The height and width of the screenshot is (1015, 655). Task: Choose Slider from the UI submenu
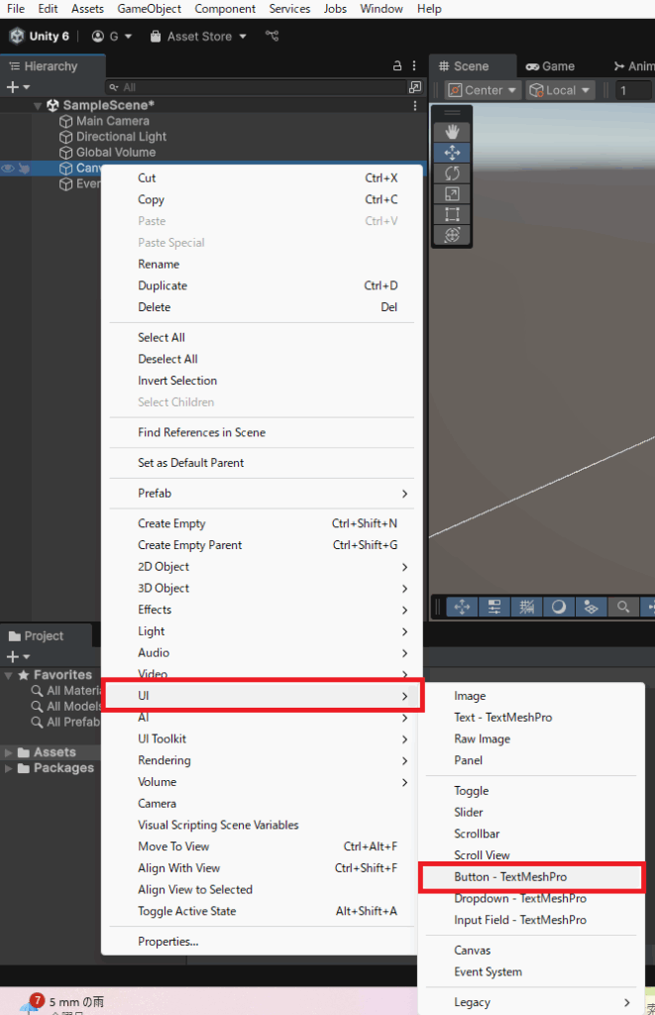click(531, 813)
